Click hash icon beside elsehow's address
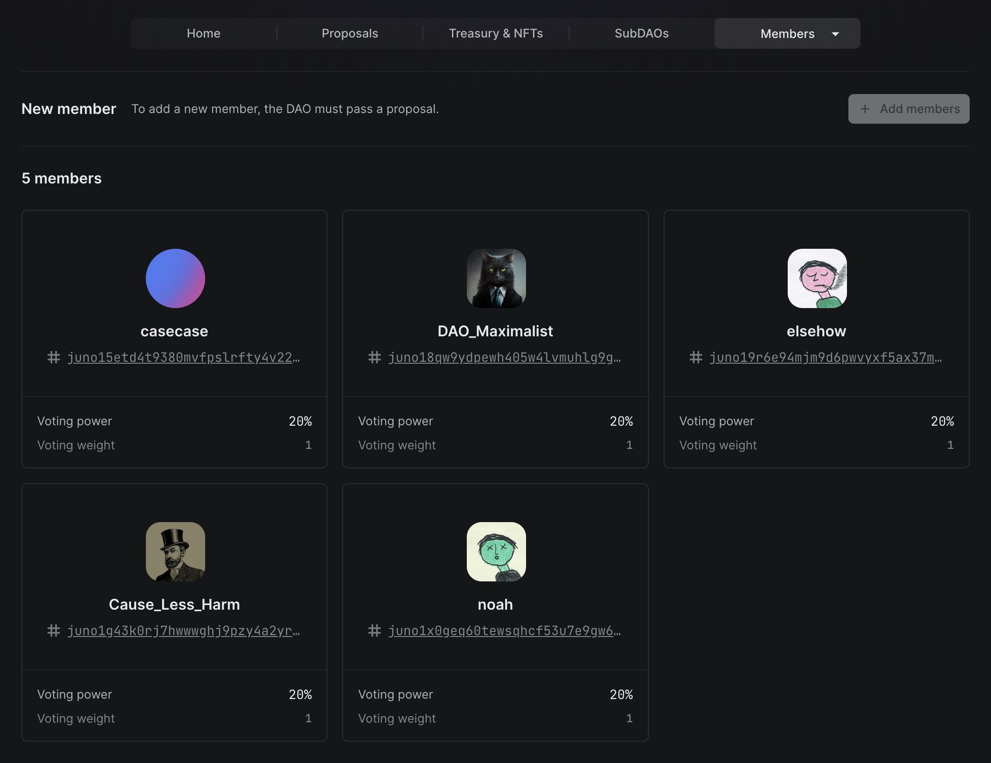Screen dimensions: 991x763 (696, 357)
